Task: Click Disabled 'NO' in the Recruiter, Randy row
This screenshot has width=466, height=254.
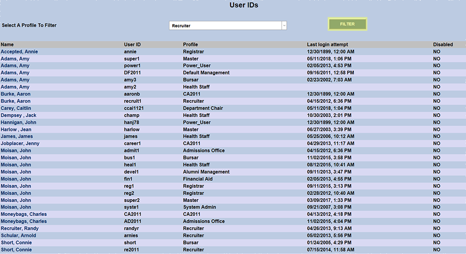Action: [x=437, y=229]
